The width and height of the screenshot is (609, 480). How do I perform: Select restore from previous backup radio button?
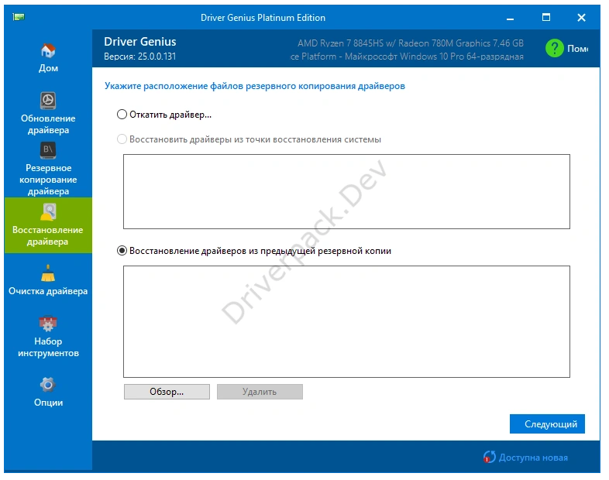click(122, 251)
